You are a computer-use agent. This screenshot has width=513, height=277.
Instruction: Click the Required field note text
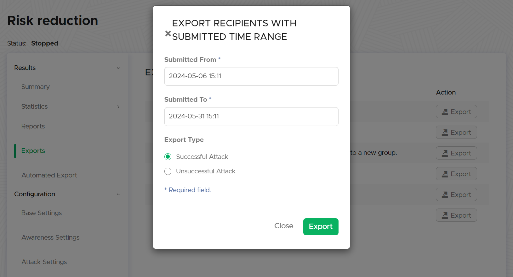(x=188, y=190)
